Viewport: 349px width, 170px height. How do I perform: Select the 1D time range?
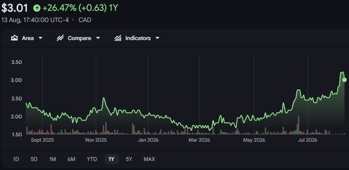click(x=16, y=159)
